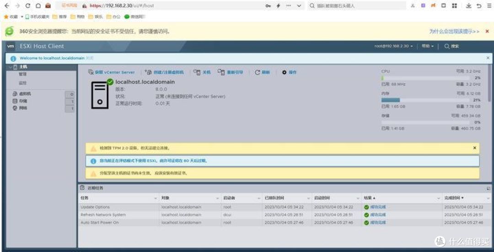The width and height of the screenshot is (494, 252).
Task: Open the 启动者 column header dropdown
Action: pos(258,198)
